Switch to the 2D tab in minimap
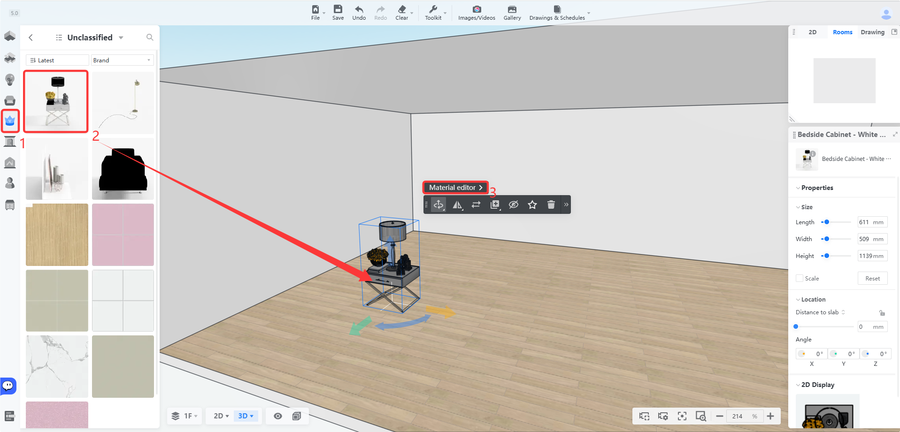The image size is (900, 432). coord(813,32)
